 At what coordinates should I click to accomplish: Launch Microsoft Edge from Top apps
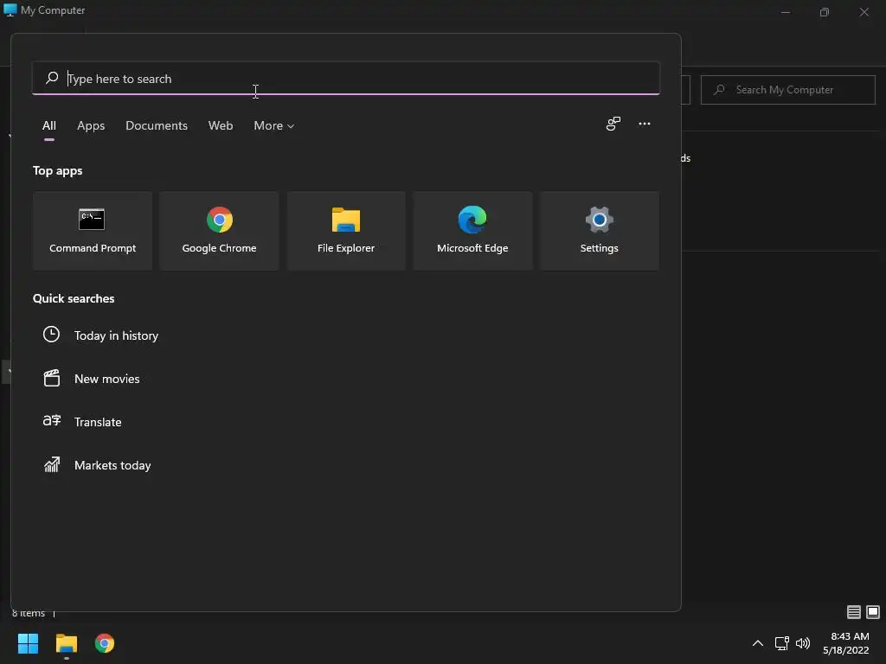(472, 230)
